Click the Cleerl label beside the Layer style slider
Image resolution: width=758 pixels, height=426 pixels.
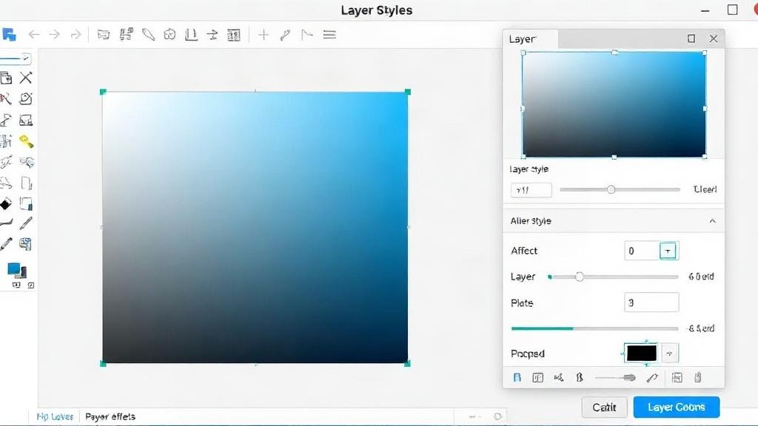coord(705,189)
